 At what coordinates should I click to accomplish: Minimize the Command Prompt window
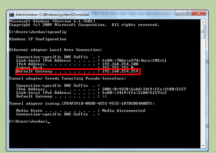tap(180, 13)
